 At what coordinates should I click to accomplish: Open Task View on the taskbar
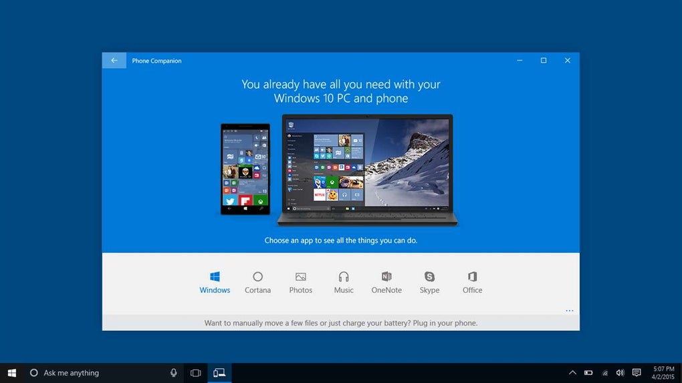click(196, 372)
